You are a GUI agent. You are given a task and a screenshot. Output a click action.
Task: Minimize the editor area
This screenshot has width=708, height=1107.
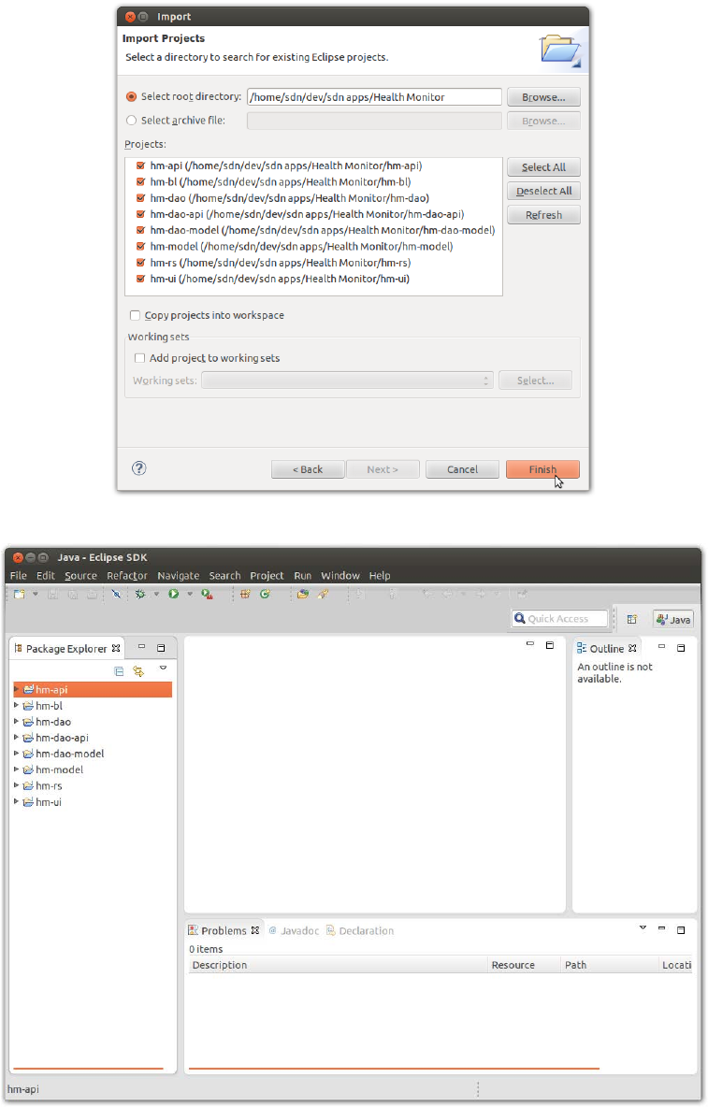pyautogui.click(x=530, y=644)
